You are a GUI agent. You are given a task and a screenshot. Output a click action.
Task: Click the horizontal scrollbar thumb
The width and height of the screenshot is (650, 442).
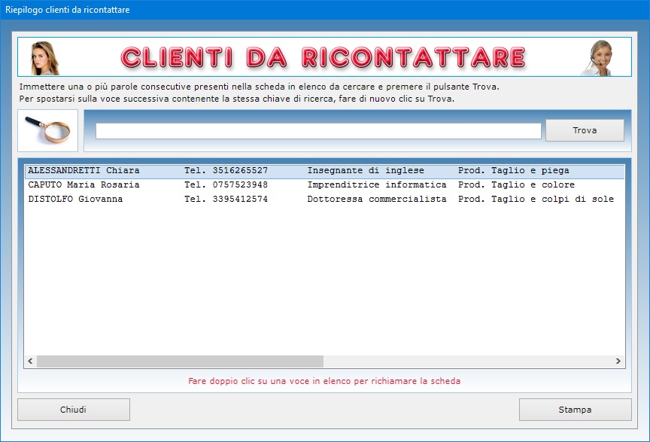coord(180,361)
